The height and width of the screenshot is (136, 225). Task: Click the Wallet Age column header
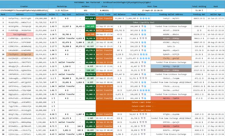pyautogui.click(x=216, y=14)
